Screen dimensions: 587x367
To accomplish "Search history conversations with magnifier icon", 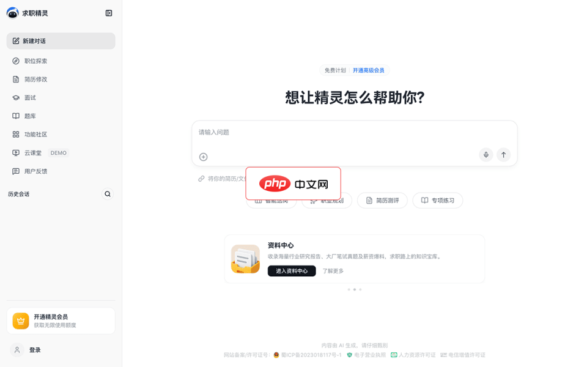I will [x=108, y=194].
